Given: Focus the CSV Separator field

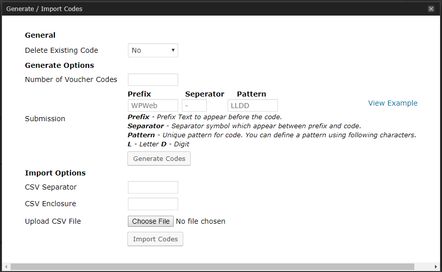Looking at the screenshot, I should point(153,188).
